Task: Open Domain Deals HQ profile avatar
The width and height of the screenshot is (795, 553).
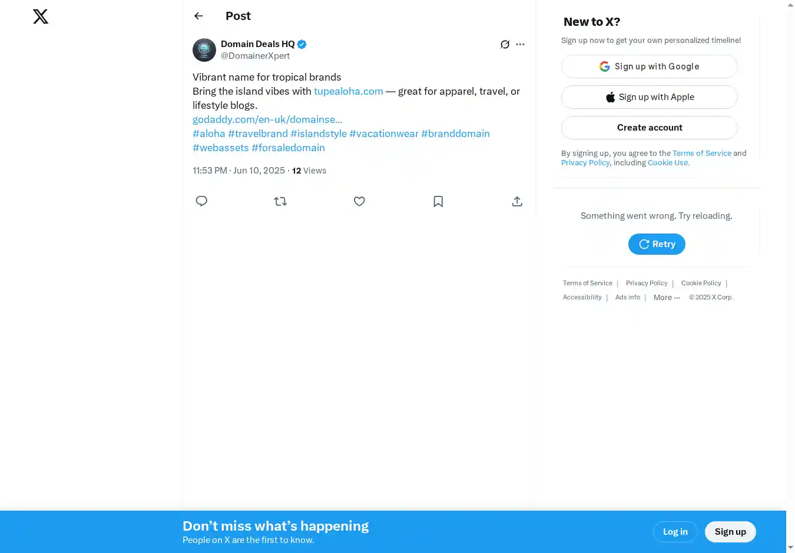Action: (204, 50)
